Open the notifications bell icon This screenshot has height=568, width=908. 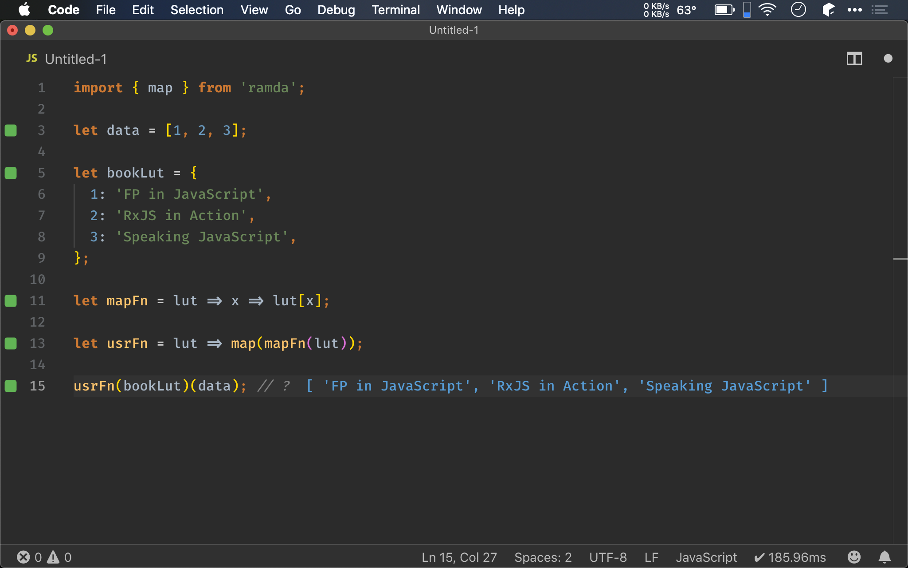(x=885, y=557)
